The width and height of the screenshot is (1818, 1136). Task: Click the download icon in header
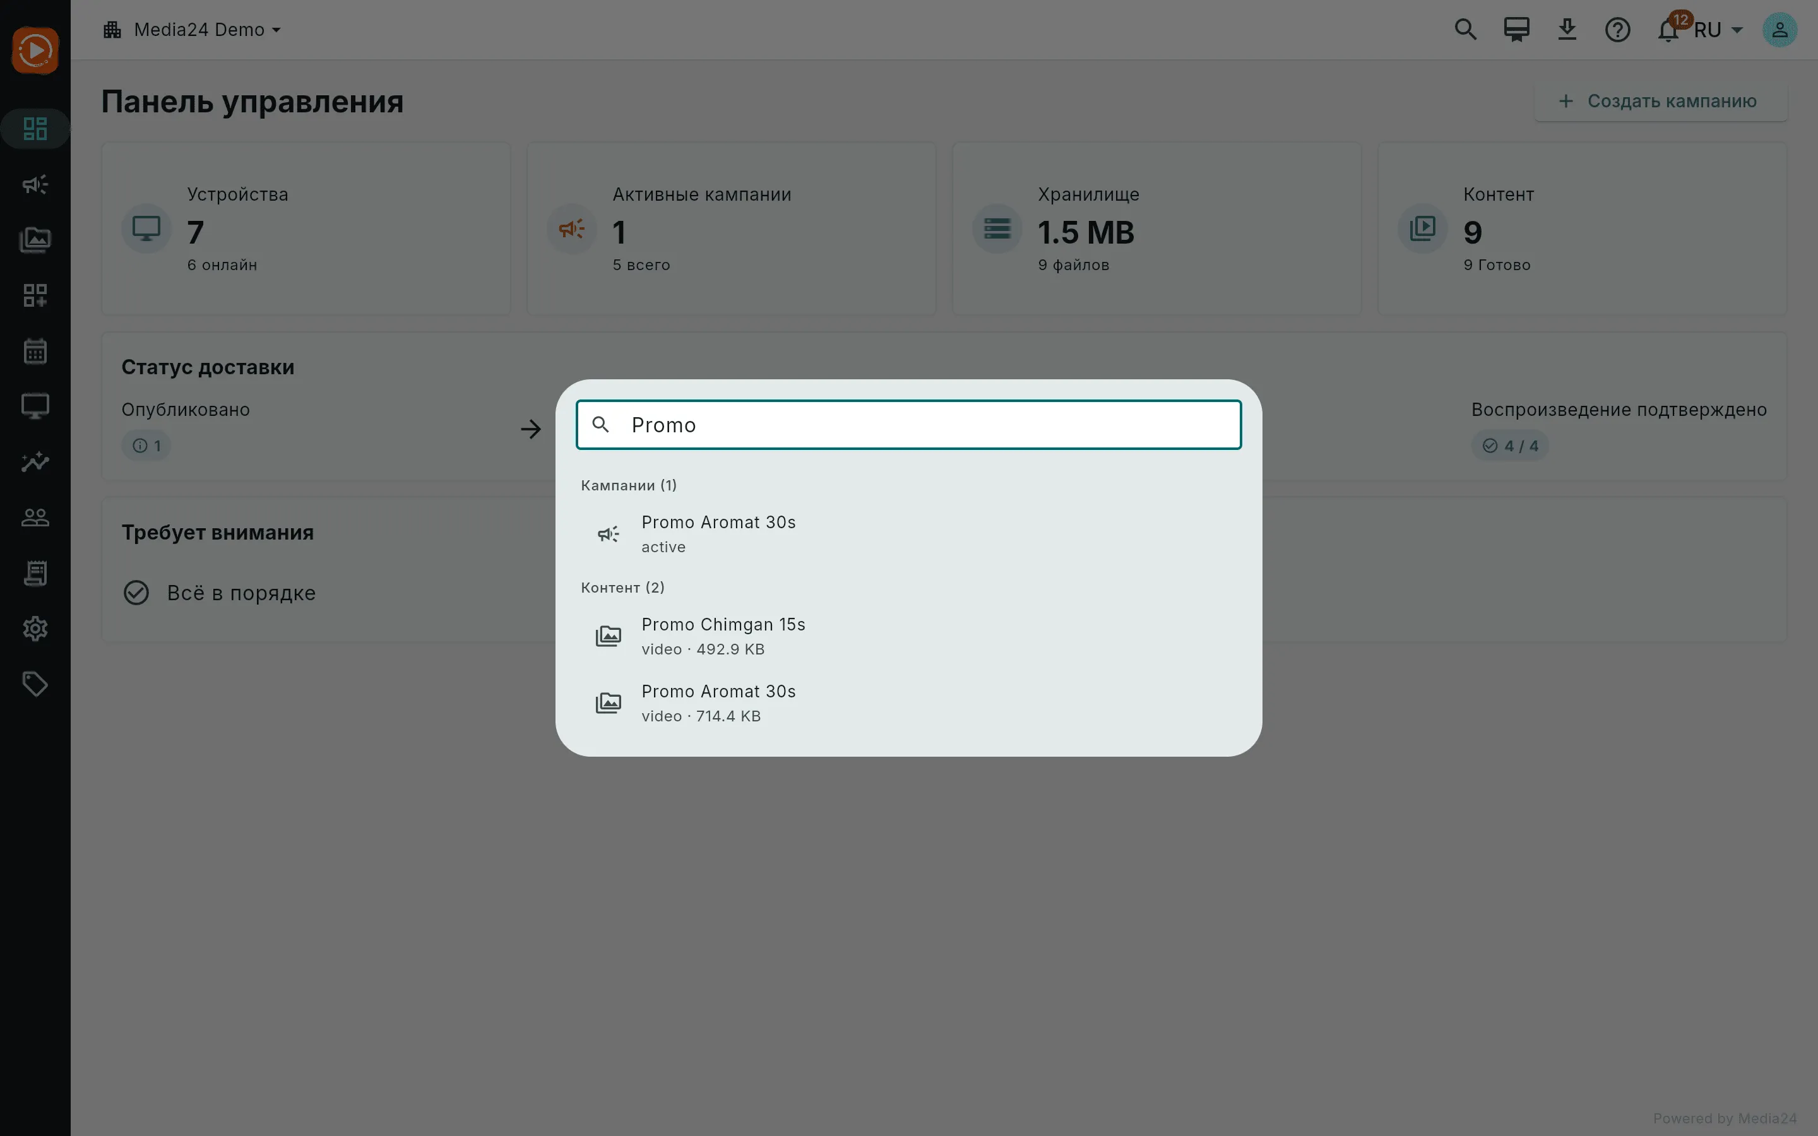click(x=1567, y=30)
